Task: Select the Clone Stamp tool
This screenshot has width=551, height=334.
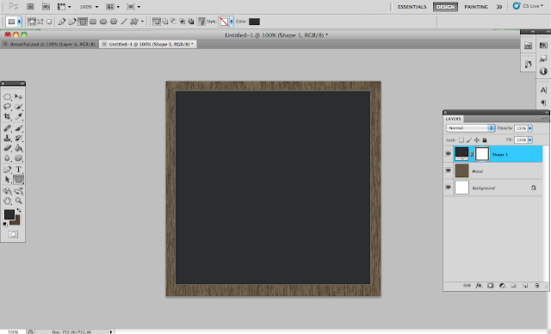Action: 8,138
